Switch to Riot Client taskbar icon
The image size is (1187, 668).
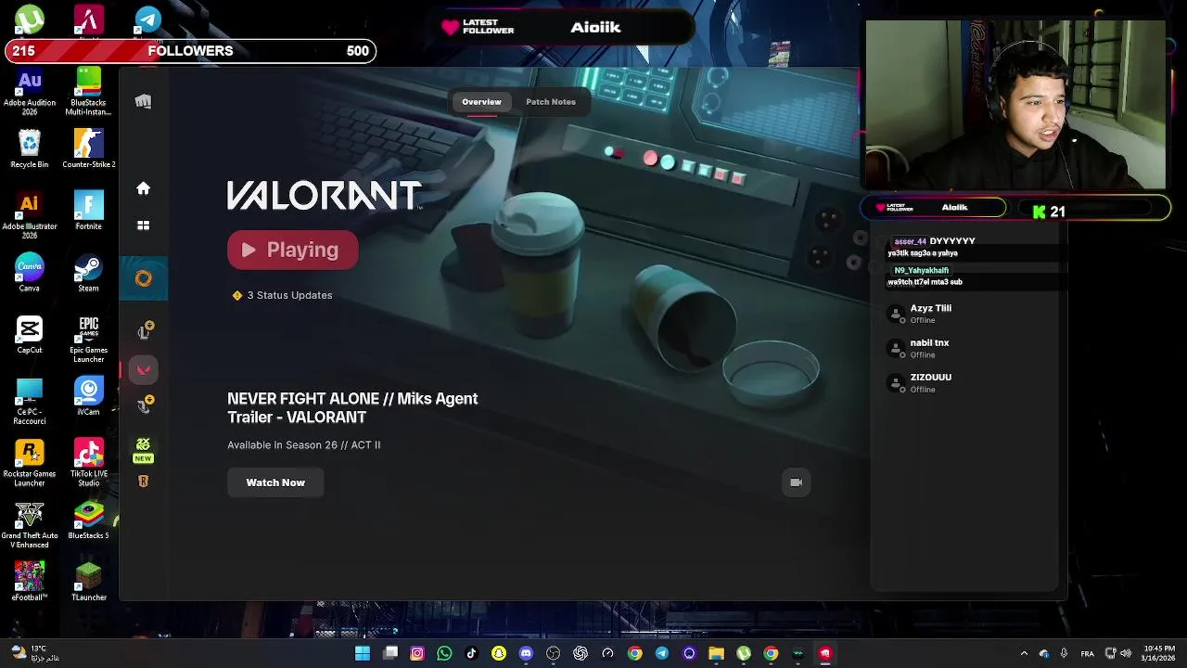824,653
